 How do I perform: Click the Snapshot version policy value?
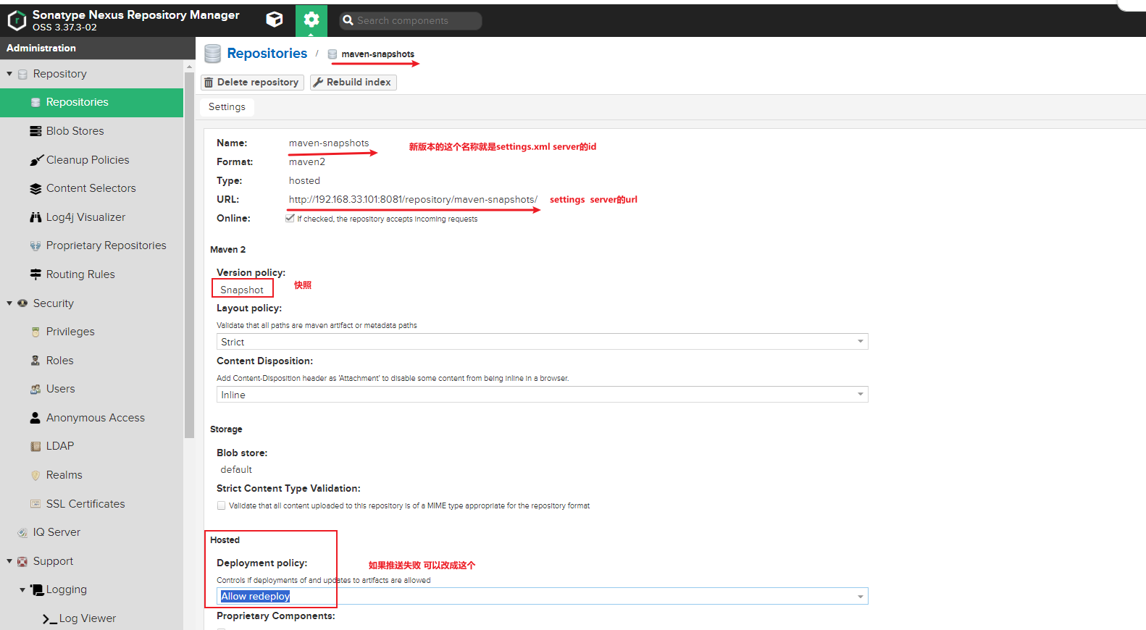pyautogui.click(x=242, y=290)
